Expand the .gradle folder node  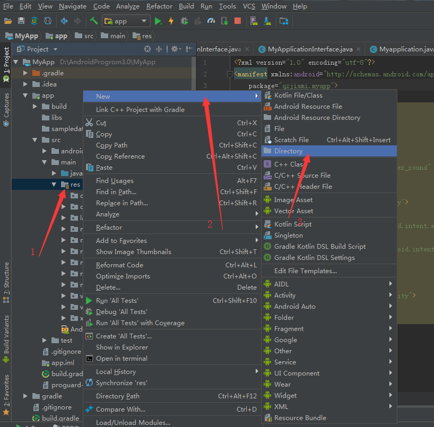click(25, 73)
